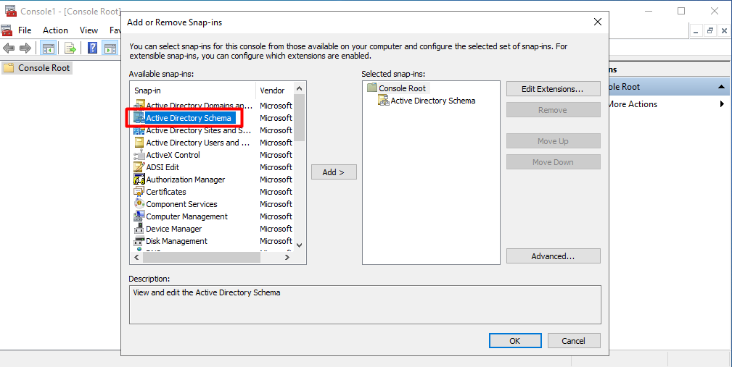Click the ADSI Edit snap-in icon
The height and width of the screenshot is (367, 732).
139,167
